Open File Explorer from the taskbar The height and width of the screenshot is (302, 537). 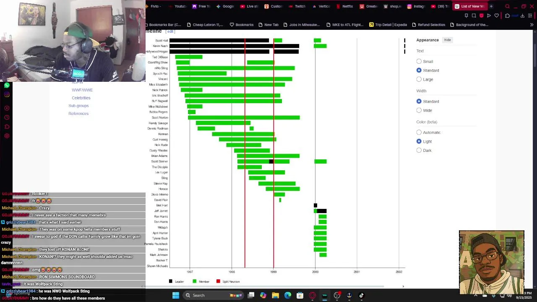pos(275,295)
